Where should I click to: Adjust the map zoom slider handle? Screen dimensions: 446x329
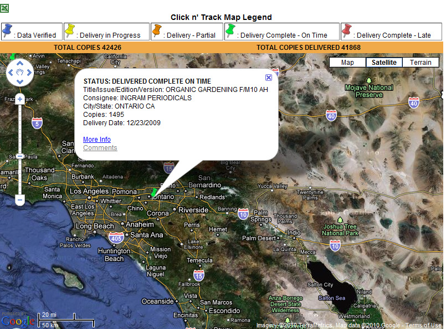point(20,156)
